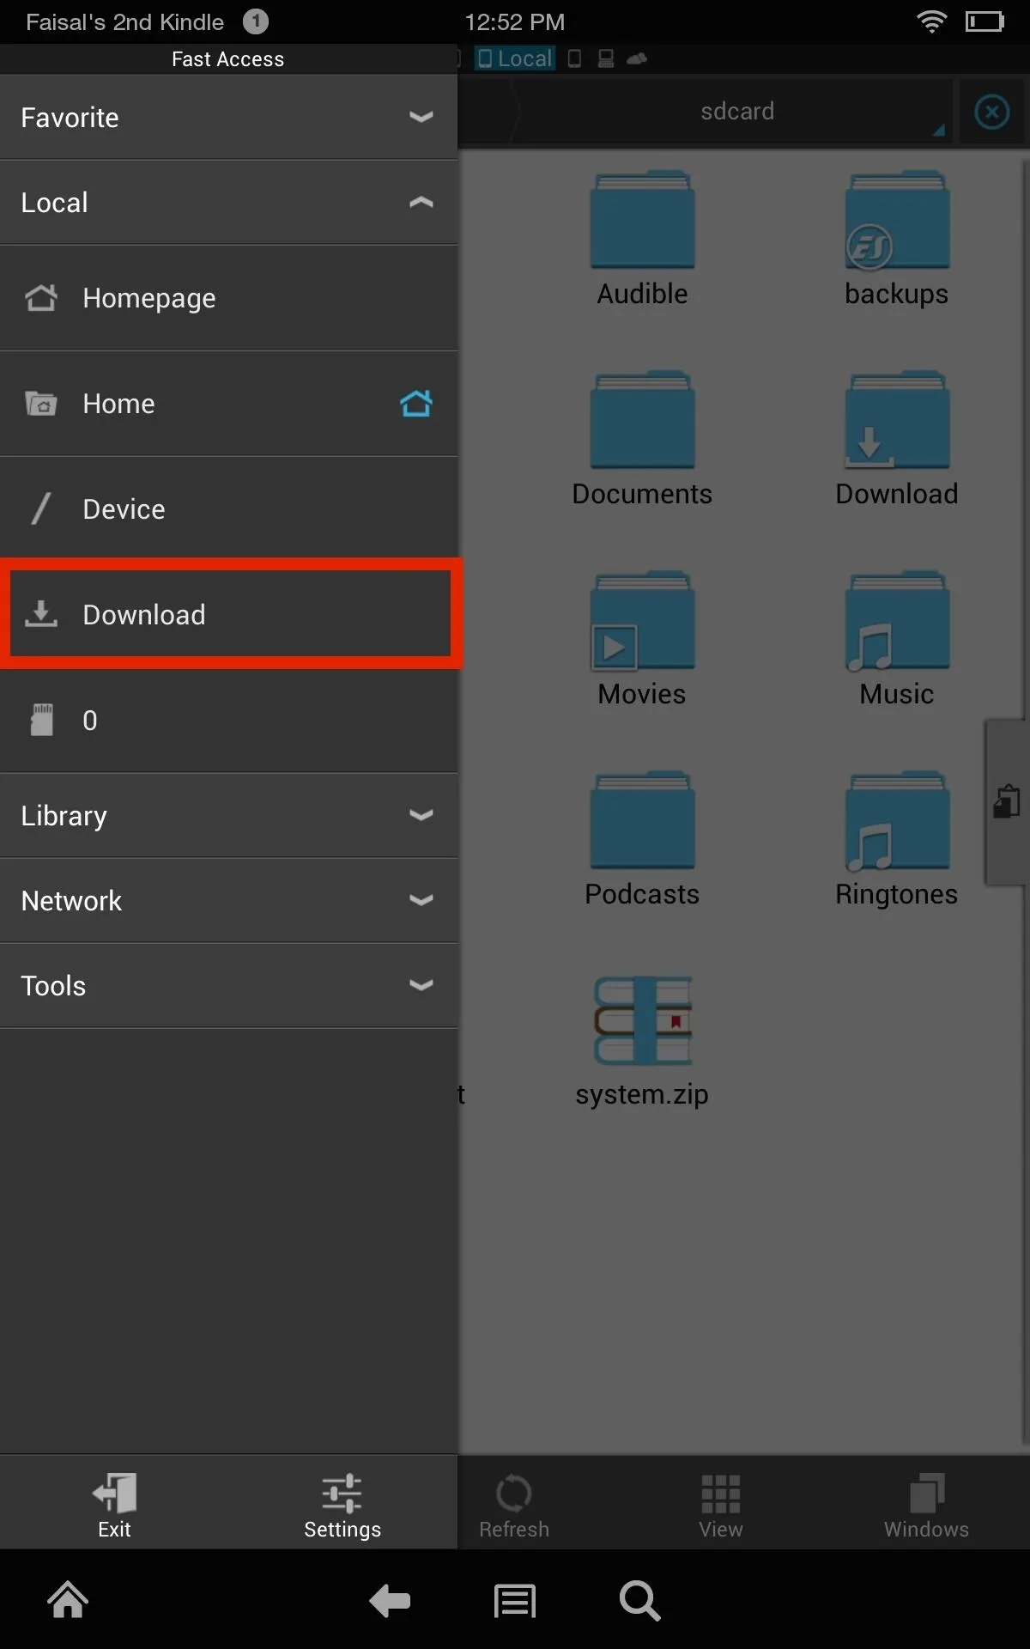
Task: Open notification badge showing 1
Action: (255, 21)
